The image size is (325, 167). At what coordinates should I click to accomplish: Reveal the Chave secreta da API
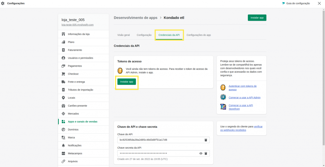[201, 154]
